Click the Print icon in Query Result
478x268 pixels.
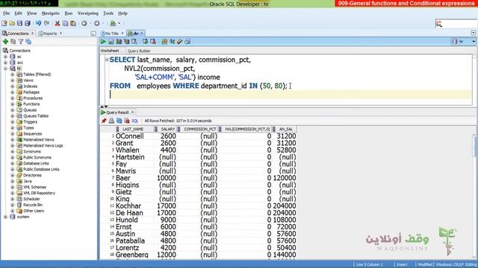coord(111,121)
